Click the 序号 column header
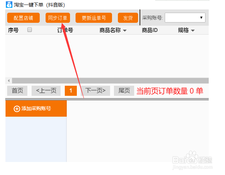 13,30
